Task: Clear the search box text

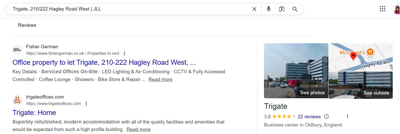Action: 254,9
